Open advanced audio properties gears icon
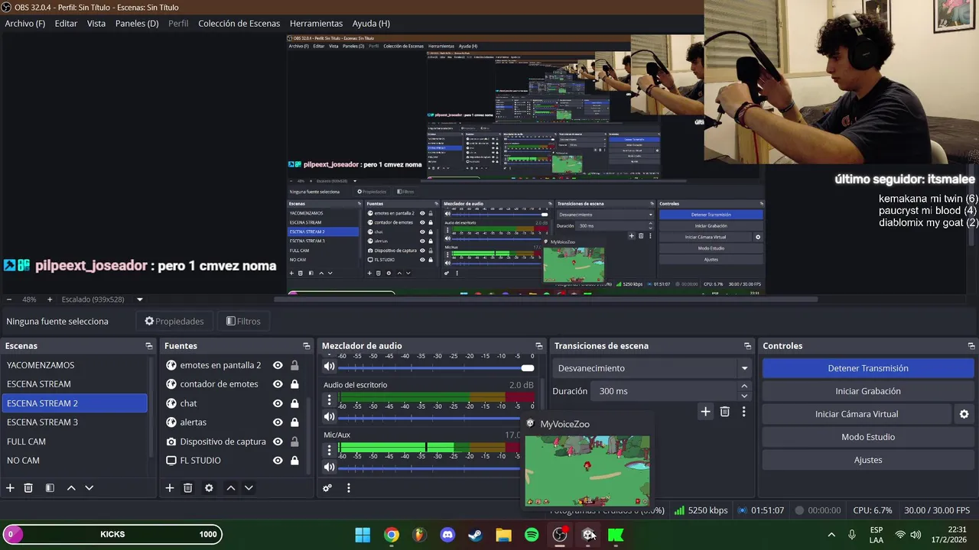Image resolution: width=979 pixels, height=550 pixels. pos(327,487)
